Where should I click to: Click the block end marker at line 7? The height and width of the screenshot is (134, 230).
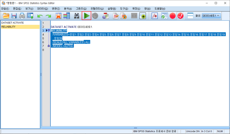49,46
